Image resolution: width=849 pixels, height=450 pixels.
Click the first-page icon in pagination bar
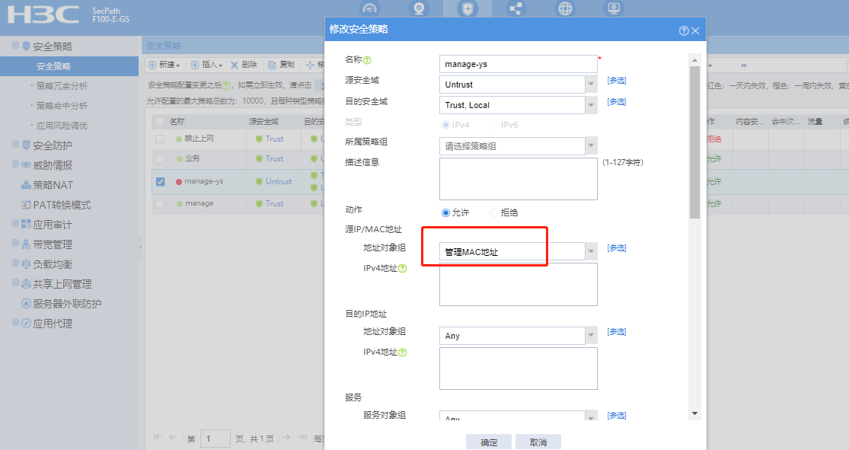[x=158, y=437]
